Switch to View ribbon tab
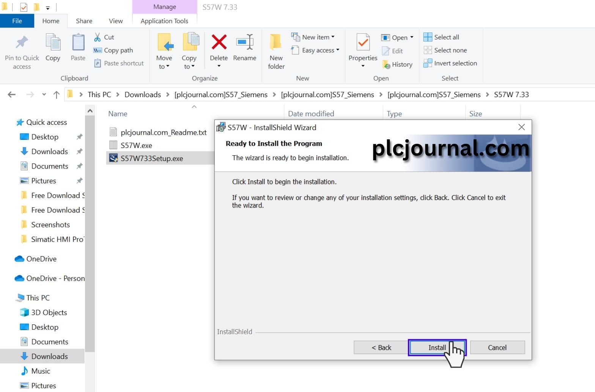The height and width of the screenshot is (392, 595). 116,21
